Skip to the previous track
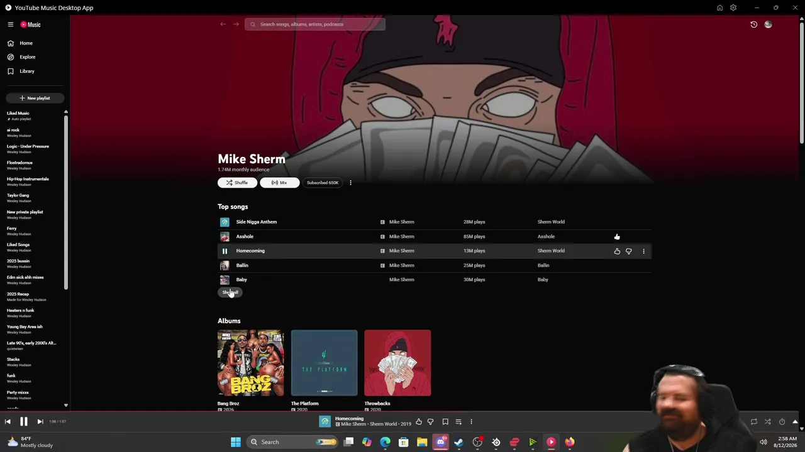Image resolution: width=805 pixels, height=452 pixels. pyautogui.click(x=8, y=422)
